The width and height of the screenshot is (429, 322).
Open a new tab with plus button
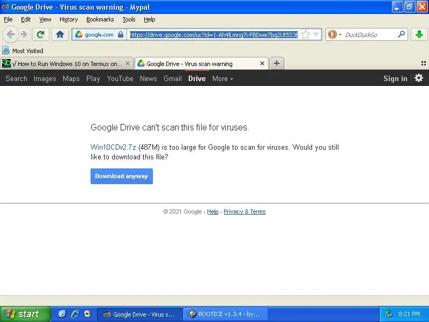tap(277, 63)
